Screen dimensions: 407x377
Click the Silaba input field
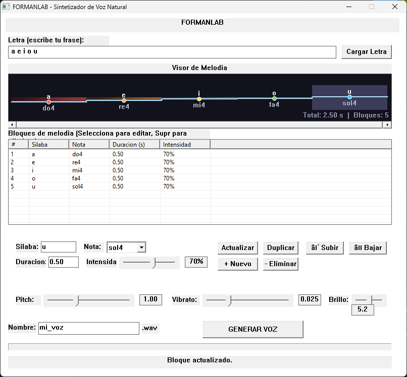59,247
